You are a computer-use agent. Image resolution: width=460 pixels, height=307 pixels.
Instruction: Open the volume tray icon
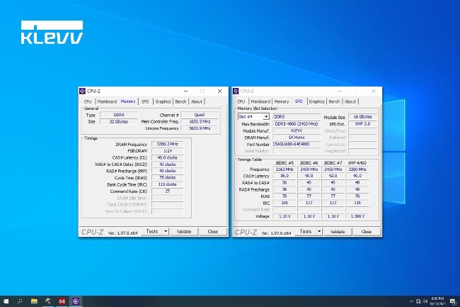(425, 301)
